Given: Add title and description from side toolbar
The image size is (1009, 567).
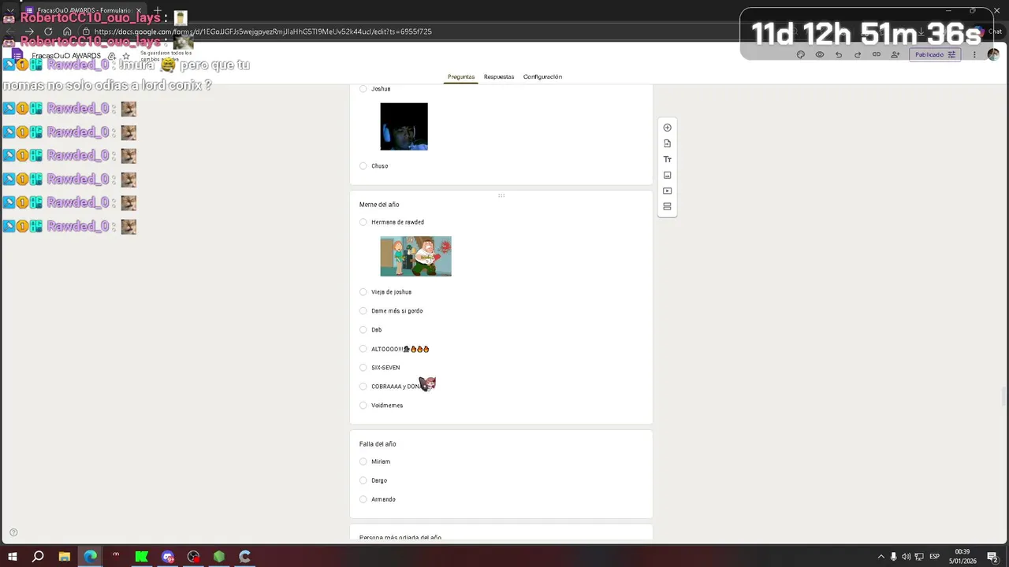Looking at the screenshot, I should [668, 159].
